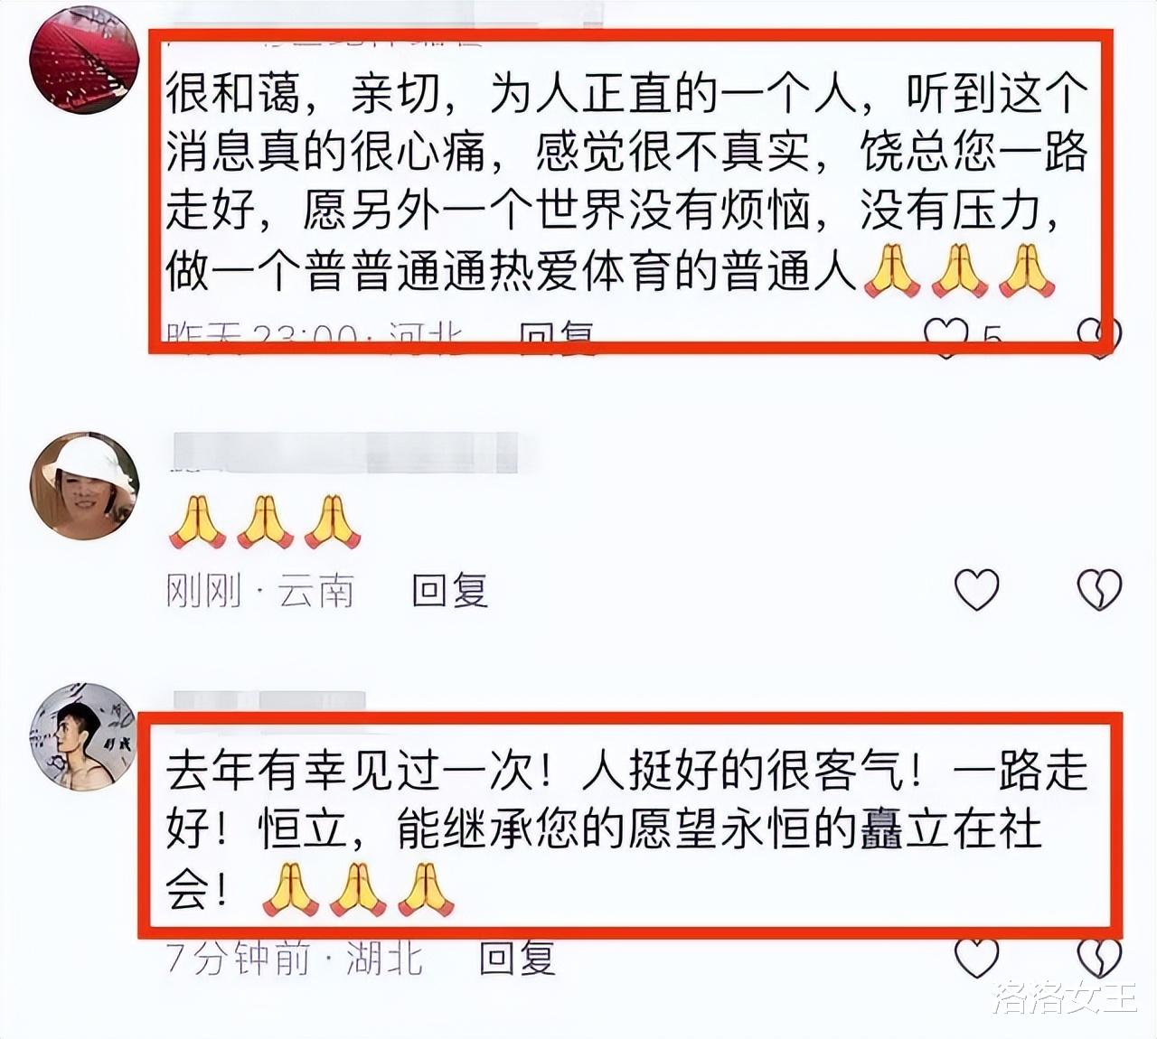Image resolution: width=1157 pixels, height=1039 pixels.
Task: Reply to the 云南 comment via 回复
Action: tap(450, 590)
